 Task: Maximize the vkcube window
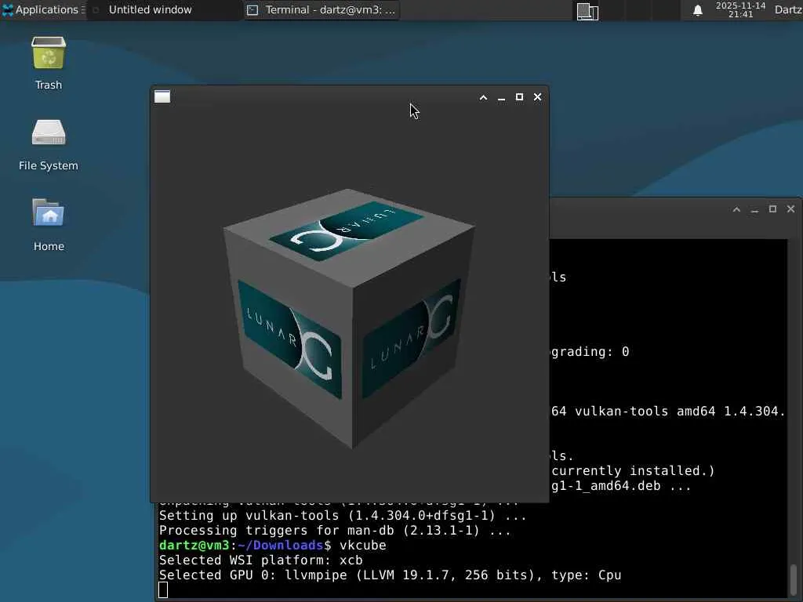pos(519,96)
